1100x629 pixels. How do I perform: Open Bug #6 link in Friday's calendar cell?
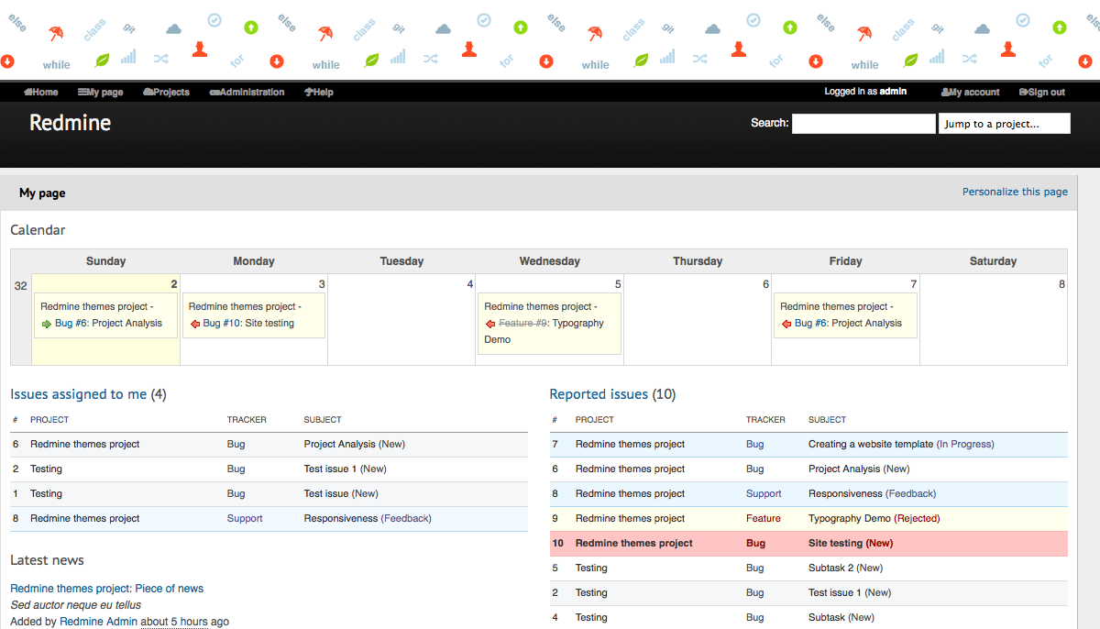[812, 324]
